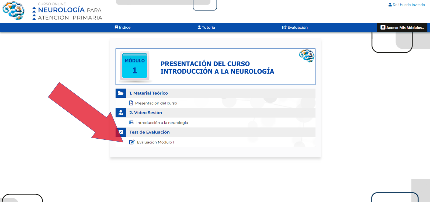Click the small brain logo in module banner
This screenshot has width=430, height=202.
tap(307, 56)
